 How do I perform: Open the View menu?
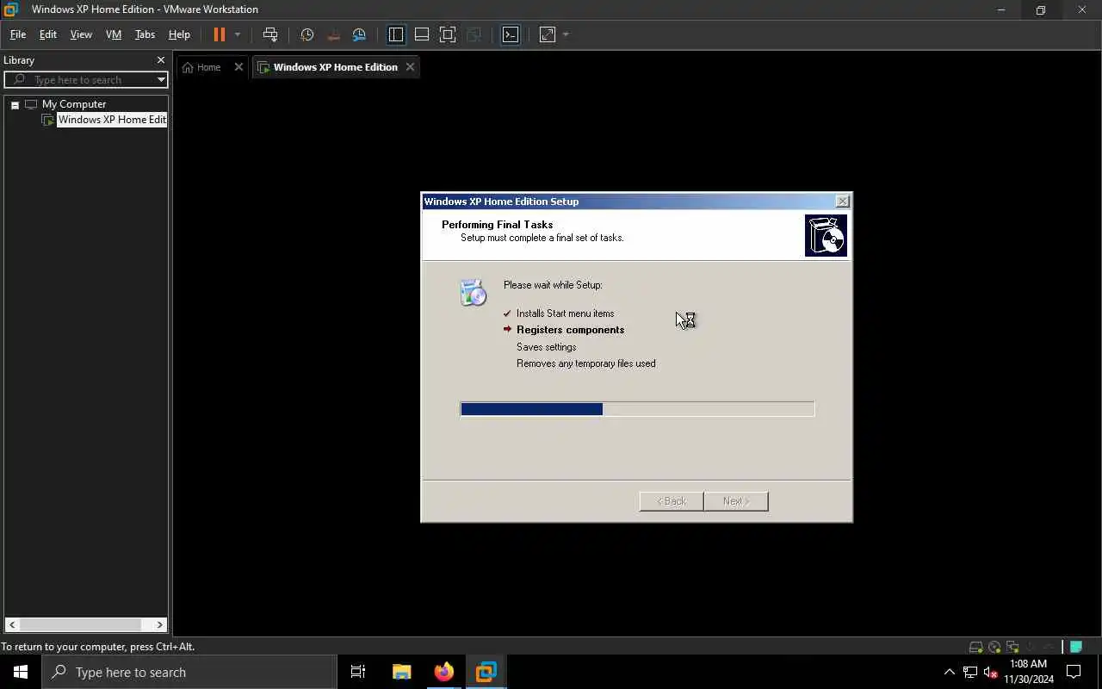click(81, 34)
